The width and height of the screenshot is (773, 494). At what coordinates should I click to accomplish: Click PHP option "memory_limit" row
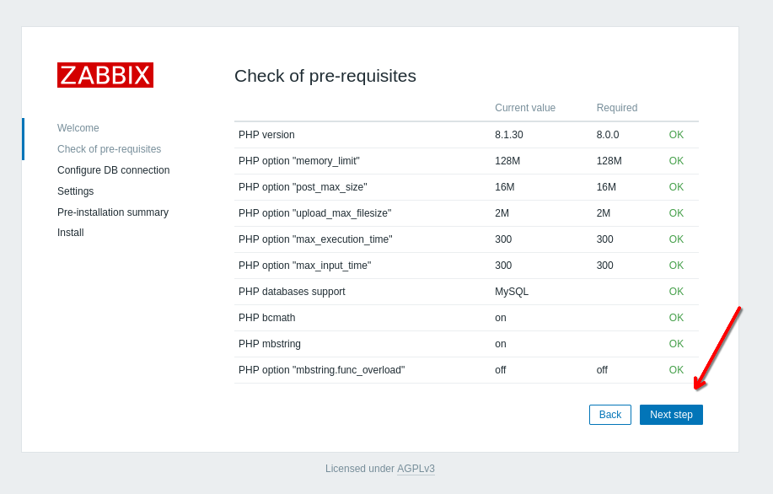click(298, 161)
